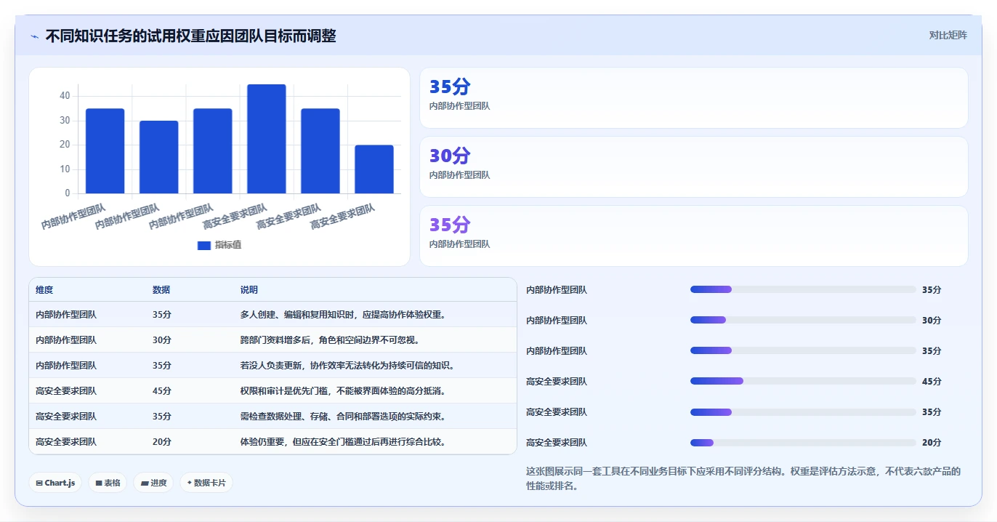The width and height of the screenshot is (997, 522).
Task: Click the footnote starting '这张图展示同一套工具'
Action: coord(743,478)
